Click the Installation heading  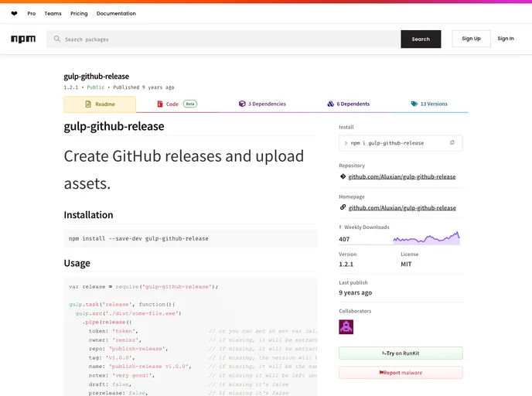coord(88,215)
